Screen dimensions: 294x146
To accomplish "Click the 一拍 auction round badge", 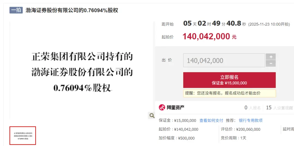I will (16, 10).
